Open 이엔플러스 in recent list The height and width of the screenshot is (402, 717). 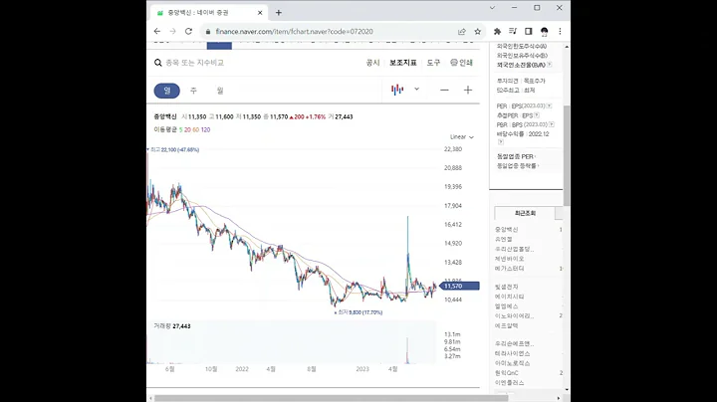510,383
